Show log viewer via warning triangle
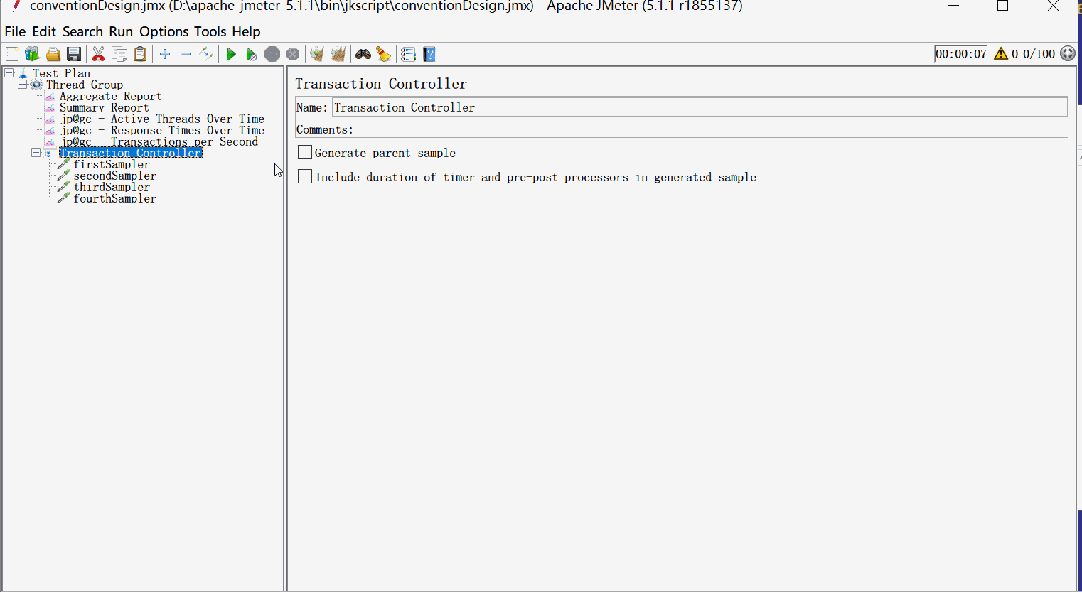The width and height of the screenshot is (1082, 592). [1001, 53]
